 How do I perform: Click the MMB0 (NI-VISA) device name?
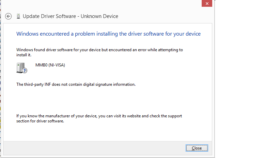[50, 65]
